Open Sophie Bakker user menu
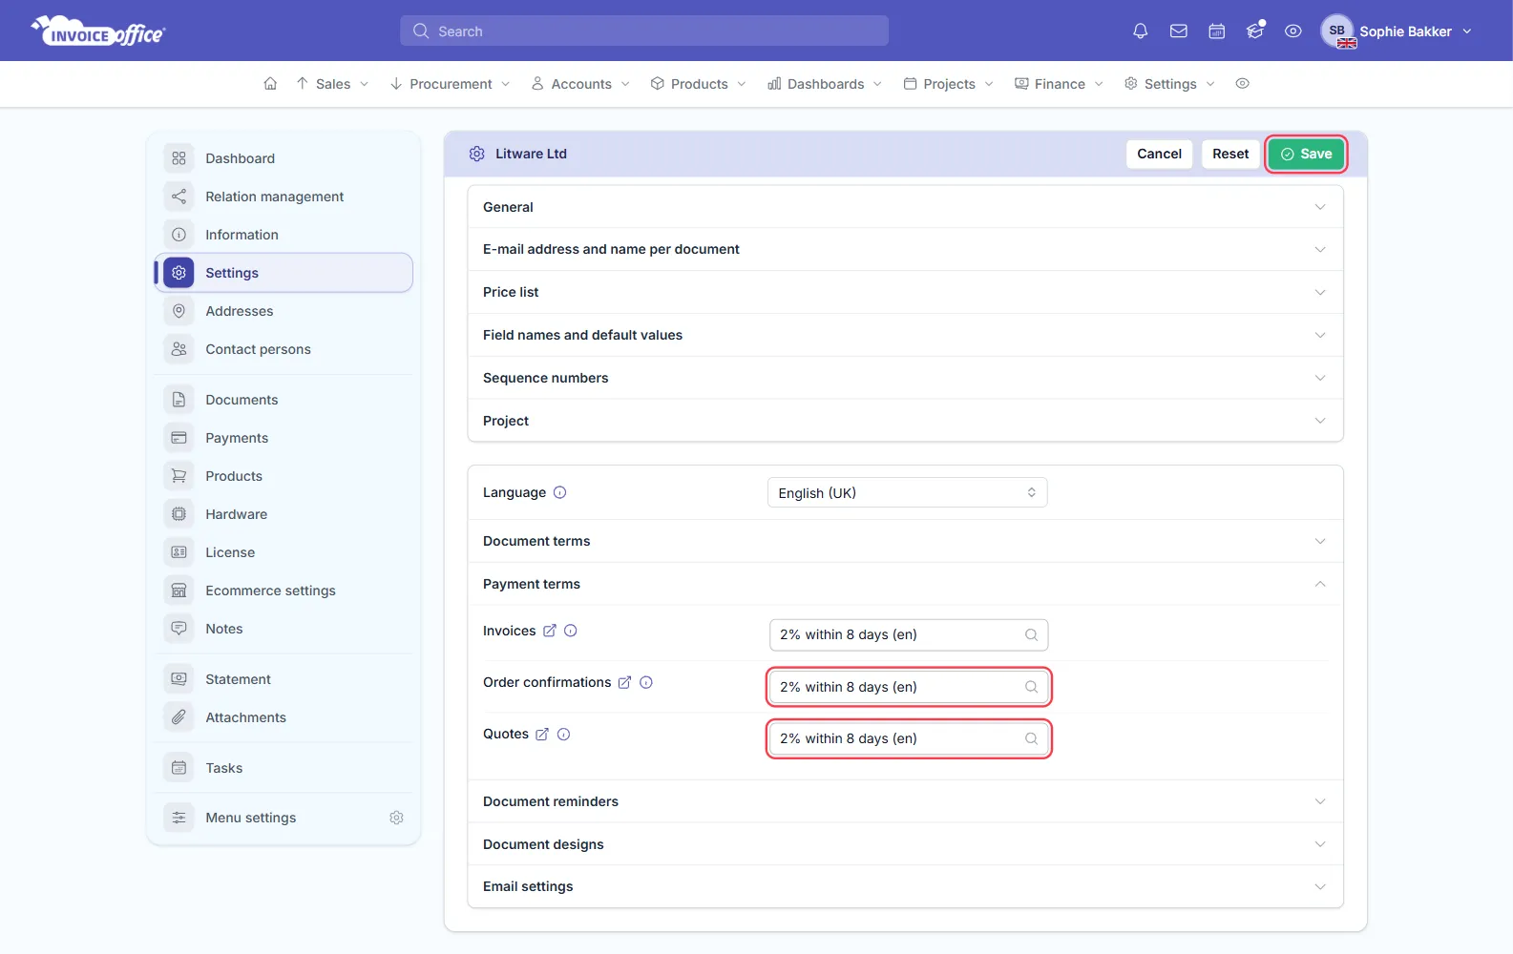This screenshot has width=1513, height=954. click(x=1397, y=31)
